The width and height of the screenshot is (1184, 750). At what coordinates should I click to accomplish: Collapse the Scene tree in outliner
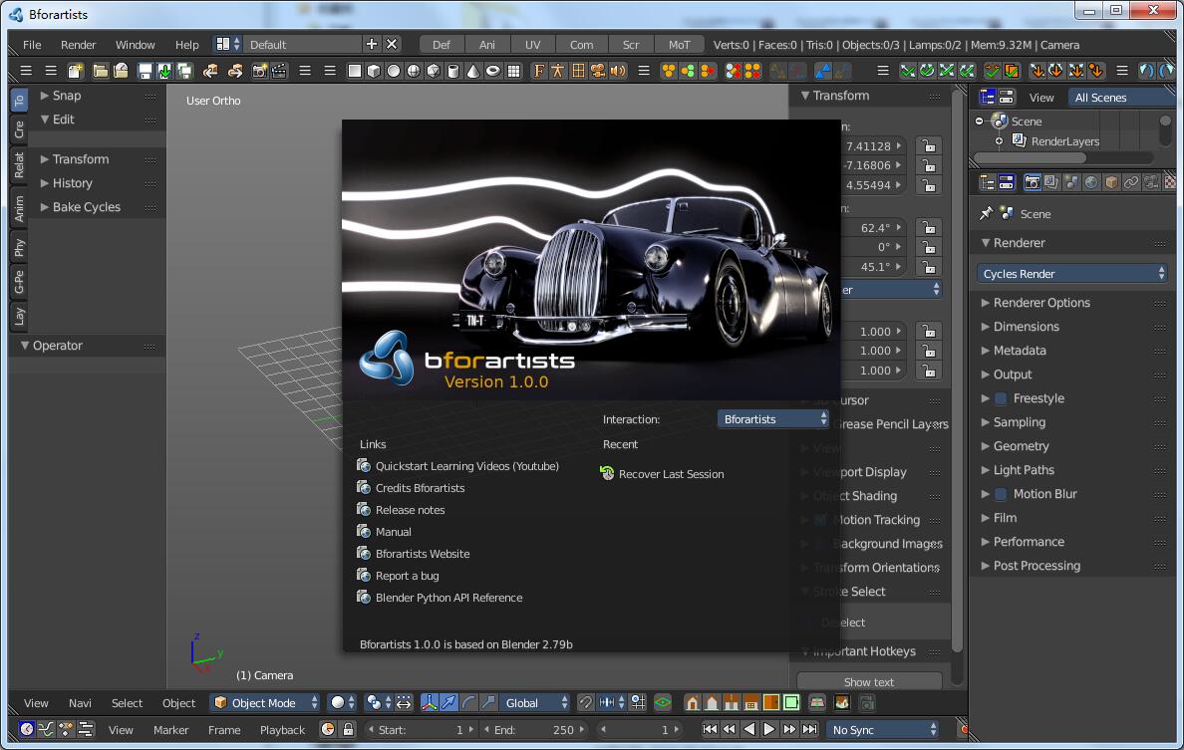click(x=980, y=121)
